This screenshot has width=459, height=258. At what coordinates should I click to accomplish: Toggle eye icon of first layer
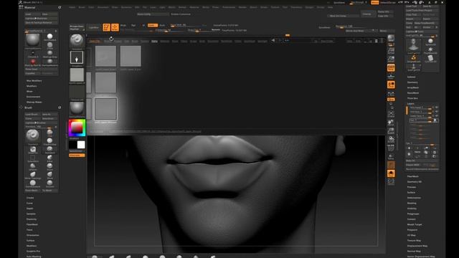coord(437,107)
